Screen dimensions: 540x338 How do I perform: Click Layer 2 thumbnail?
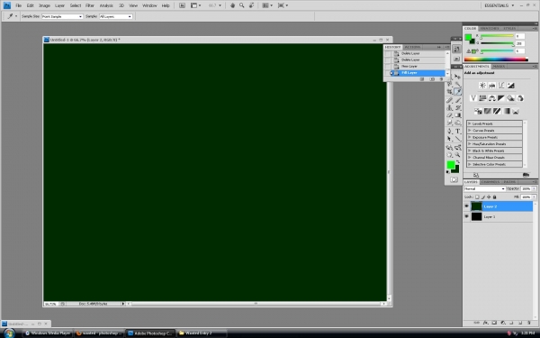[x=476, y=206]
